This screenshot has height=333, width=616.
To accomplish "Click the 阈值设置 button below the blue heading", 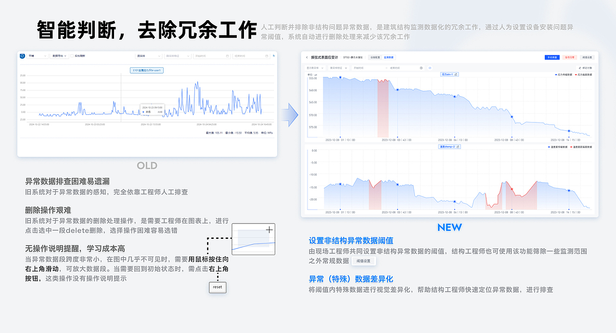I will point(364,261).
